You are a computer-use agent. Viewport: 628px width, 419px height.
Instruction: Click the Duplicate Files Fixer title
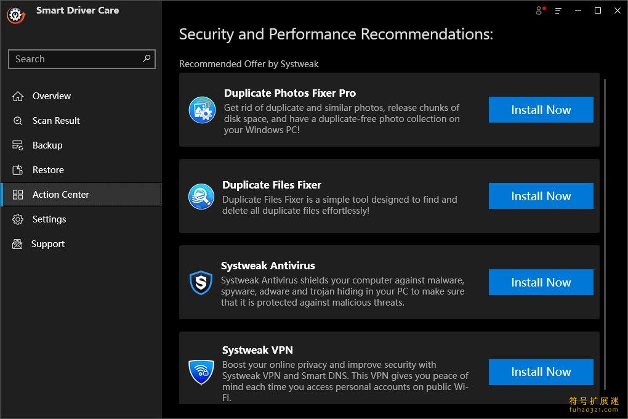(x=272, y=185)
